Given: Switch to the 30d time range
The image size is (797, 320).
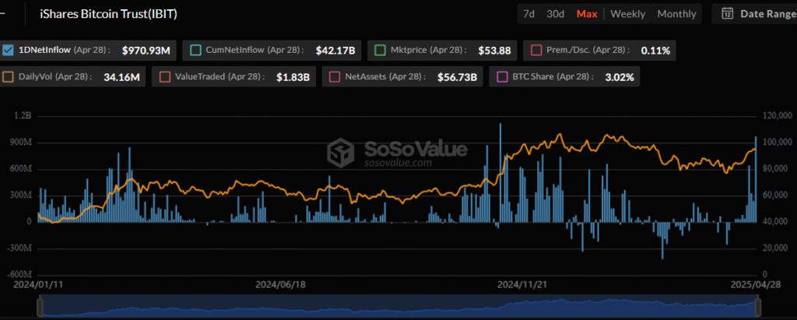Looking at the screenshot, I should coord(555,14).
